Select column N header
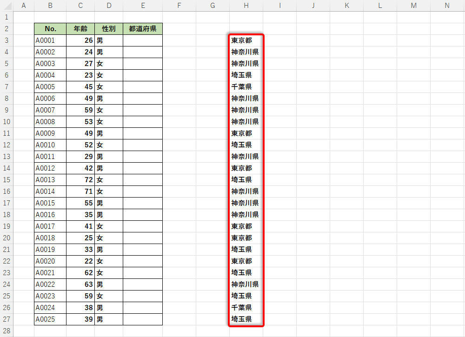Screen dimensions: 465x337 [447, 6]
